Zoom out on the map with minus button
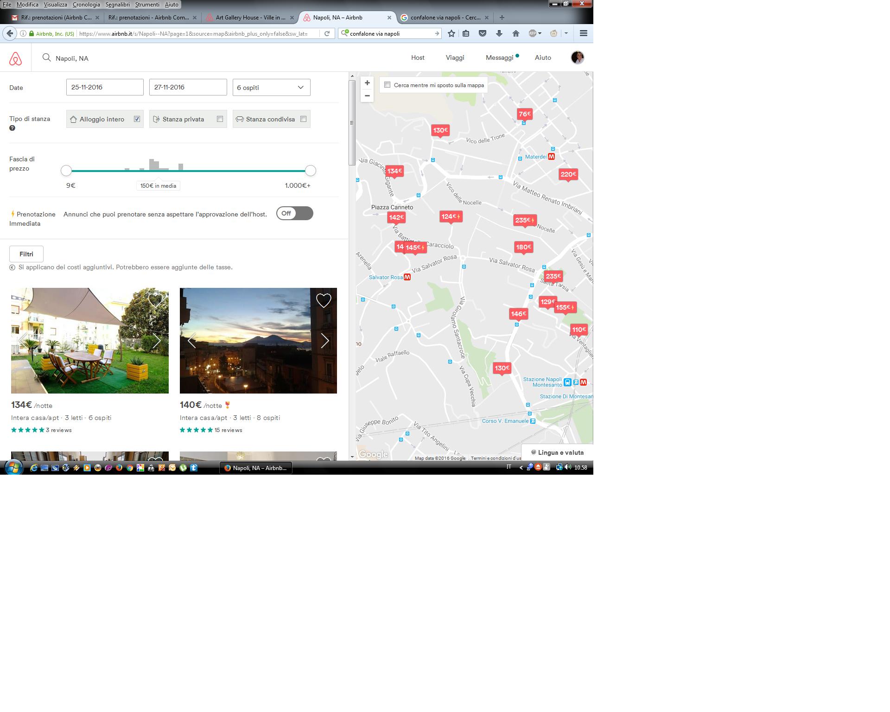The height and width of the screenshot is (712, 890). [367, 96]
